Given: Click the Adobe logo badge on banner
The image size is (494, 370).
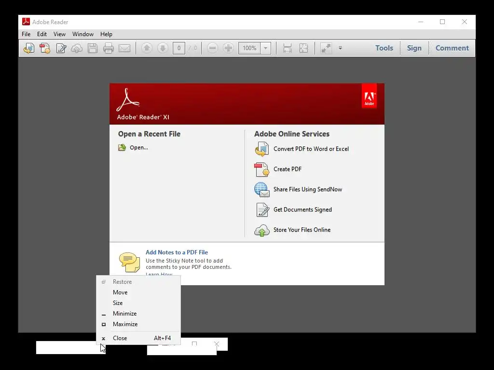Looking at the screenshot, I should click(369, 96).
